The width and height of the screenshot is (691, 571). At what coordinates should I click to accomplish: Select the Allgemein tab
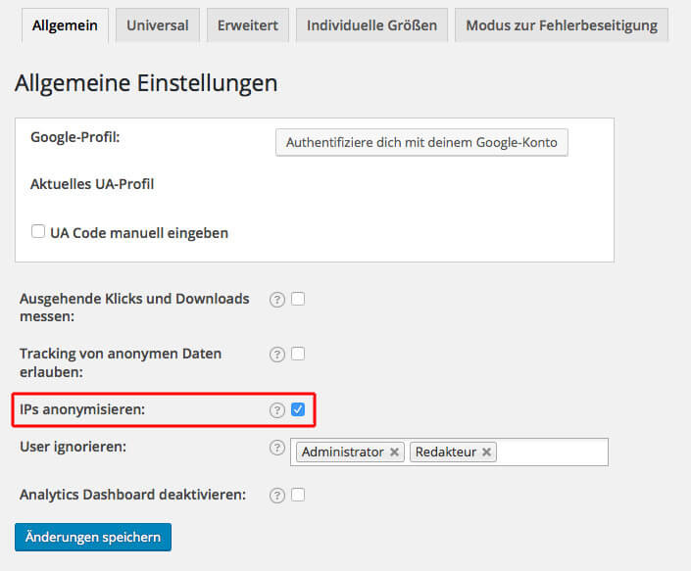pyautogui.click(x=65, y=25)
